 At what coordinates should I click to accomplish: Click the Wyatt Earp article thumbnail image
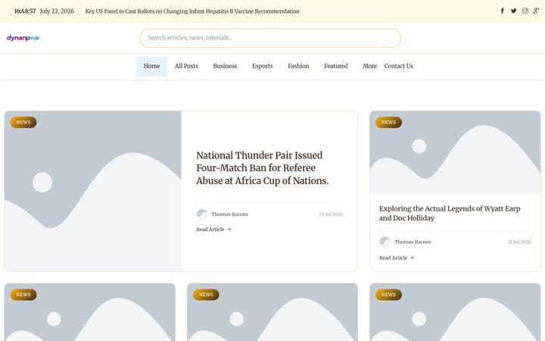[455, 152]
